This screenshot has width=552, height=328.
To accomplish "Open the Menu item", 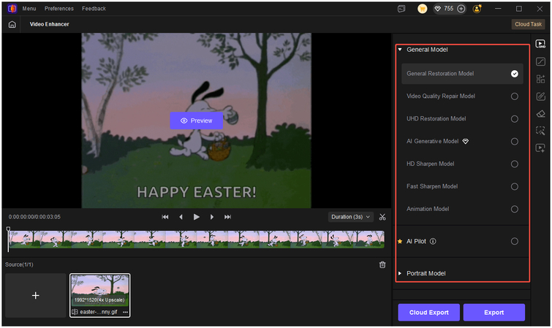I will point(29,9).
